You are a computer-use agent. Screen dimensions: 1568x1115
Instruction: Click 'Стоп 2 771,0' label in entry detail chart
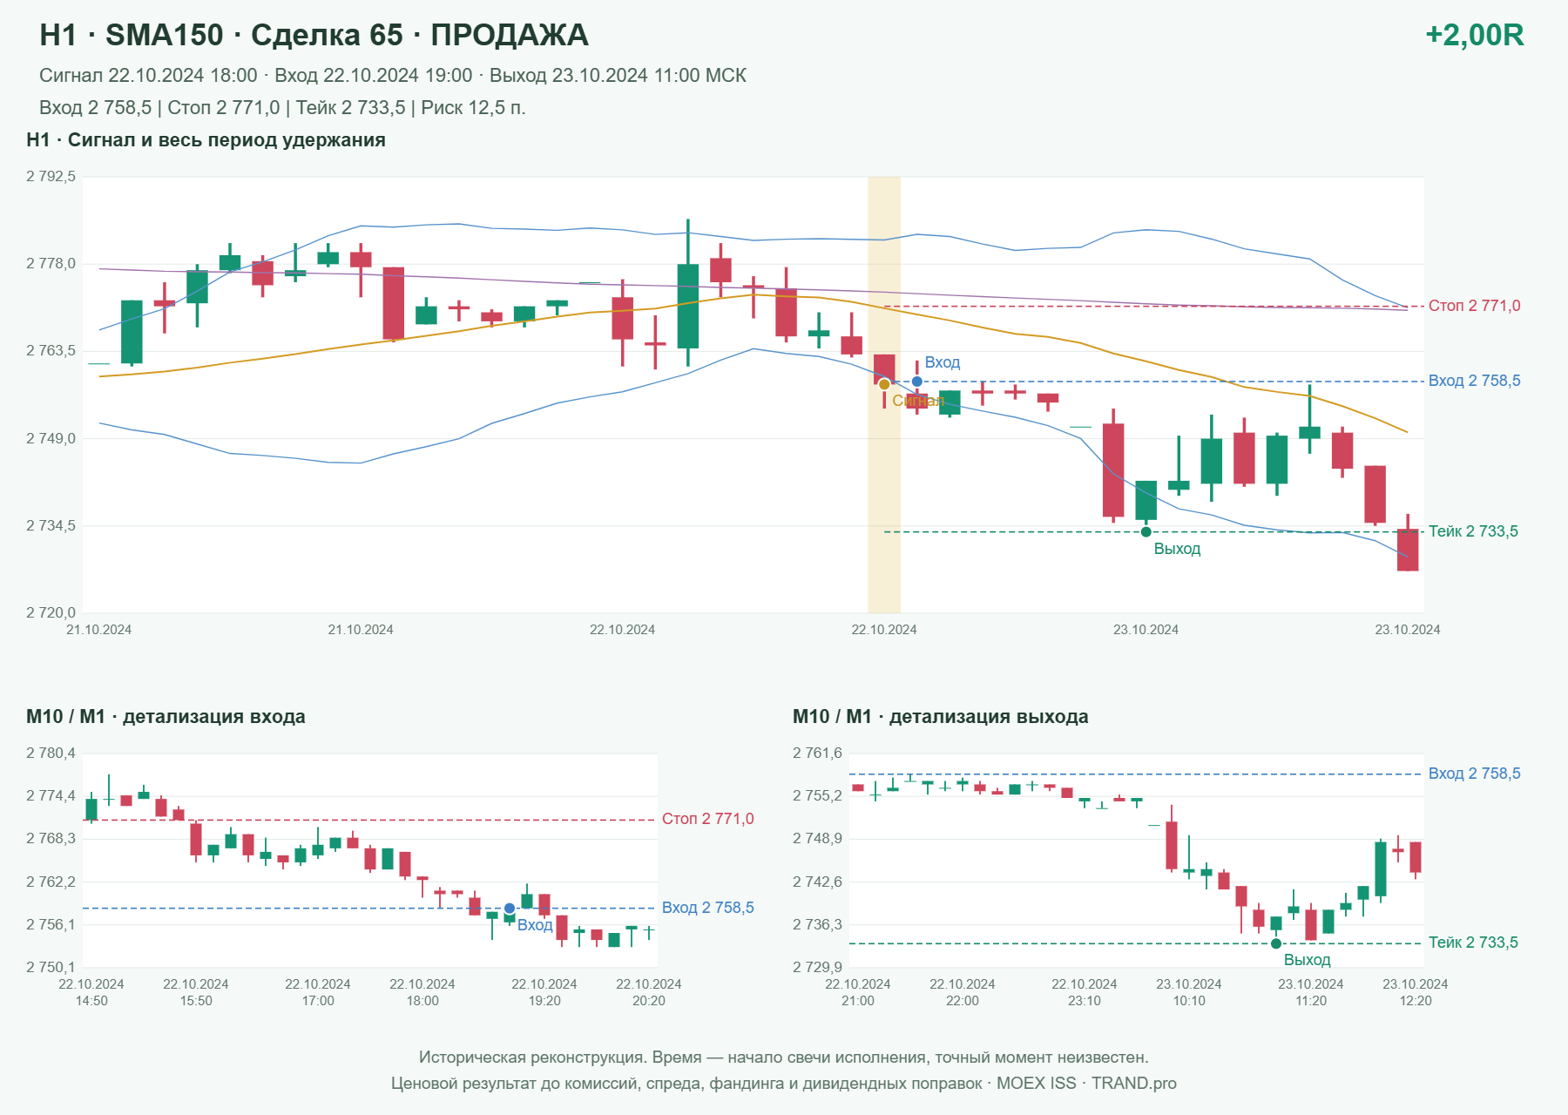tap(707, 819)
